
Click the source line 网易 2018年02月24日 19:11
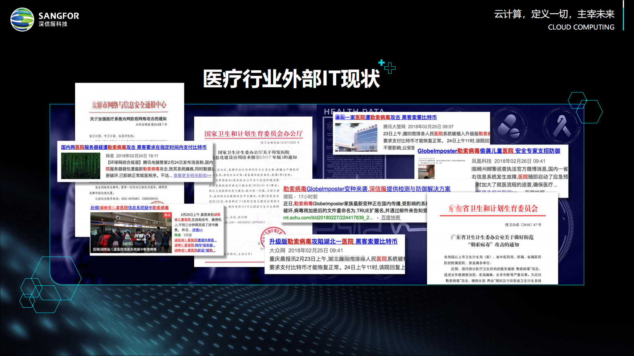coord(132,156)
